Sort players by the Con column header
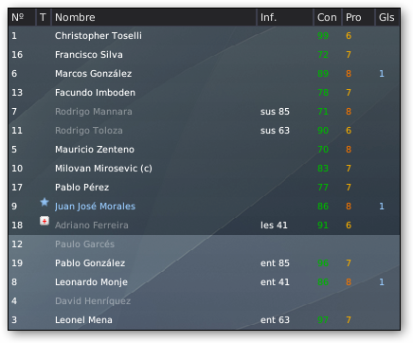Screen dimensions: 413x343 coord(328,17)
